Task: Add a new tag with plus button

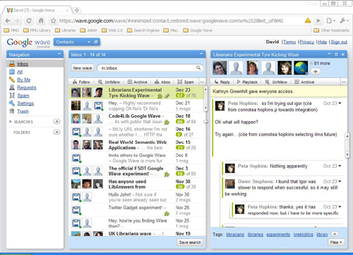Action: (x=335, y=234)
